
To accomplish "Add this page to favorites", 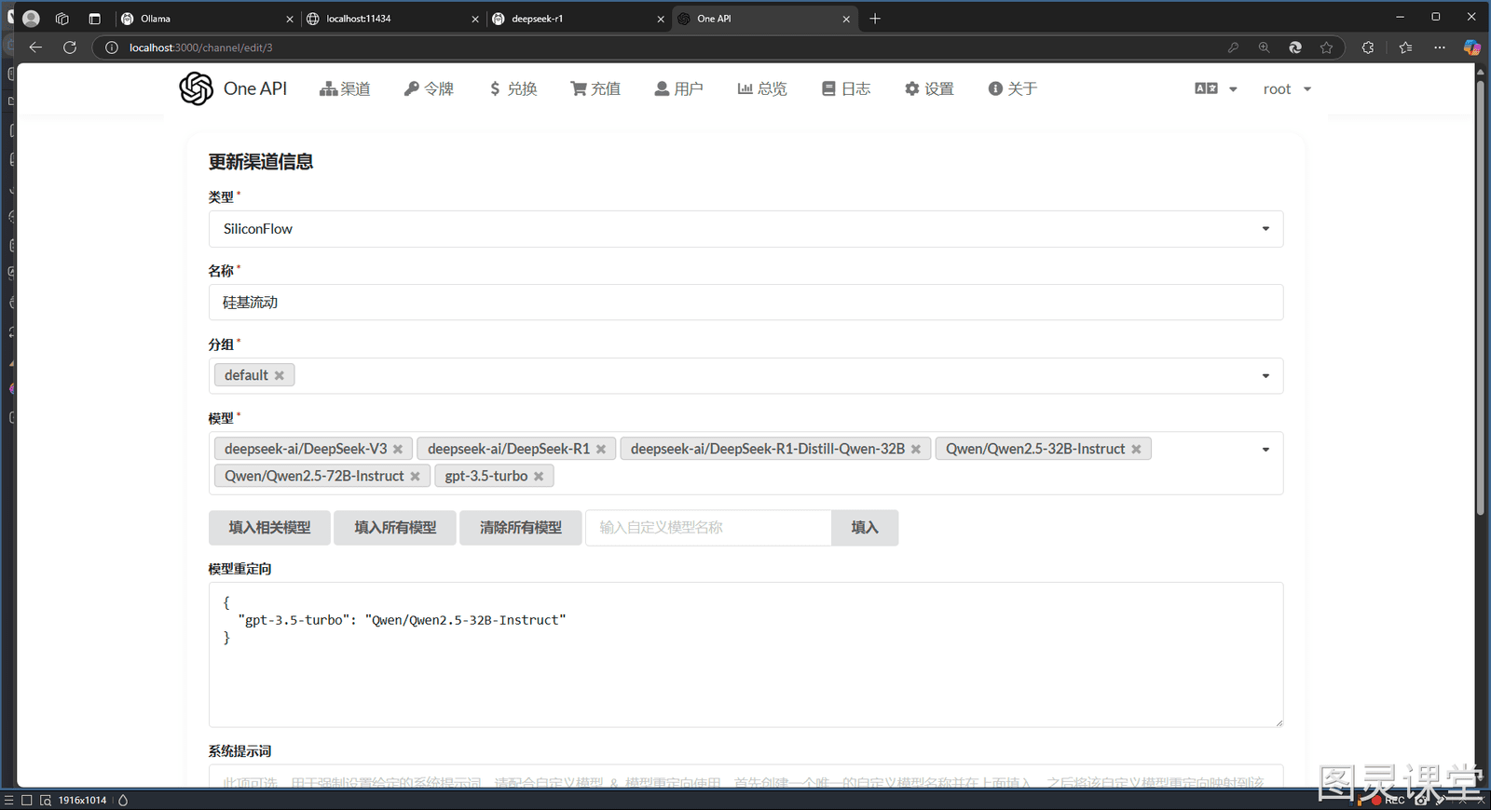I will tap(1326, 47).
